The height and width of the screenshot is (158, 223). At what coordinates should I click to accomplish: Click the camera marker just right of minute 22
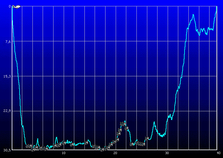coord(126,128)
